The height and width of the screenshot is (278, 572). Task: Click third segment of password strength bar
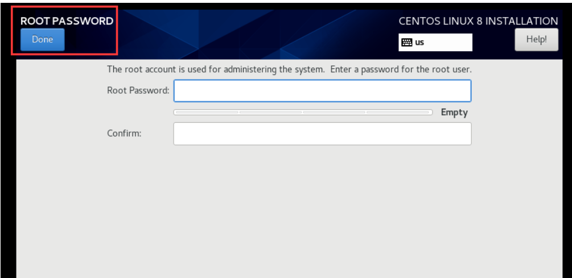pyautogui.click(x=334, y=113)
